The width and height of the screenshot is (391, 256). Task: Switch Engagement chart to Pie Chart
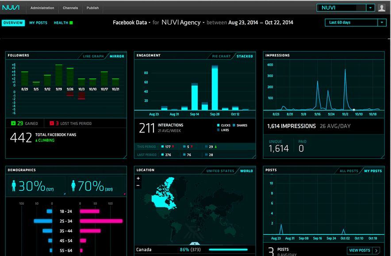pyautogui.click(x=222, y=56)
